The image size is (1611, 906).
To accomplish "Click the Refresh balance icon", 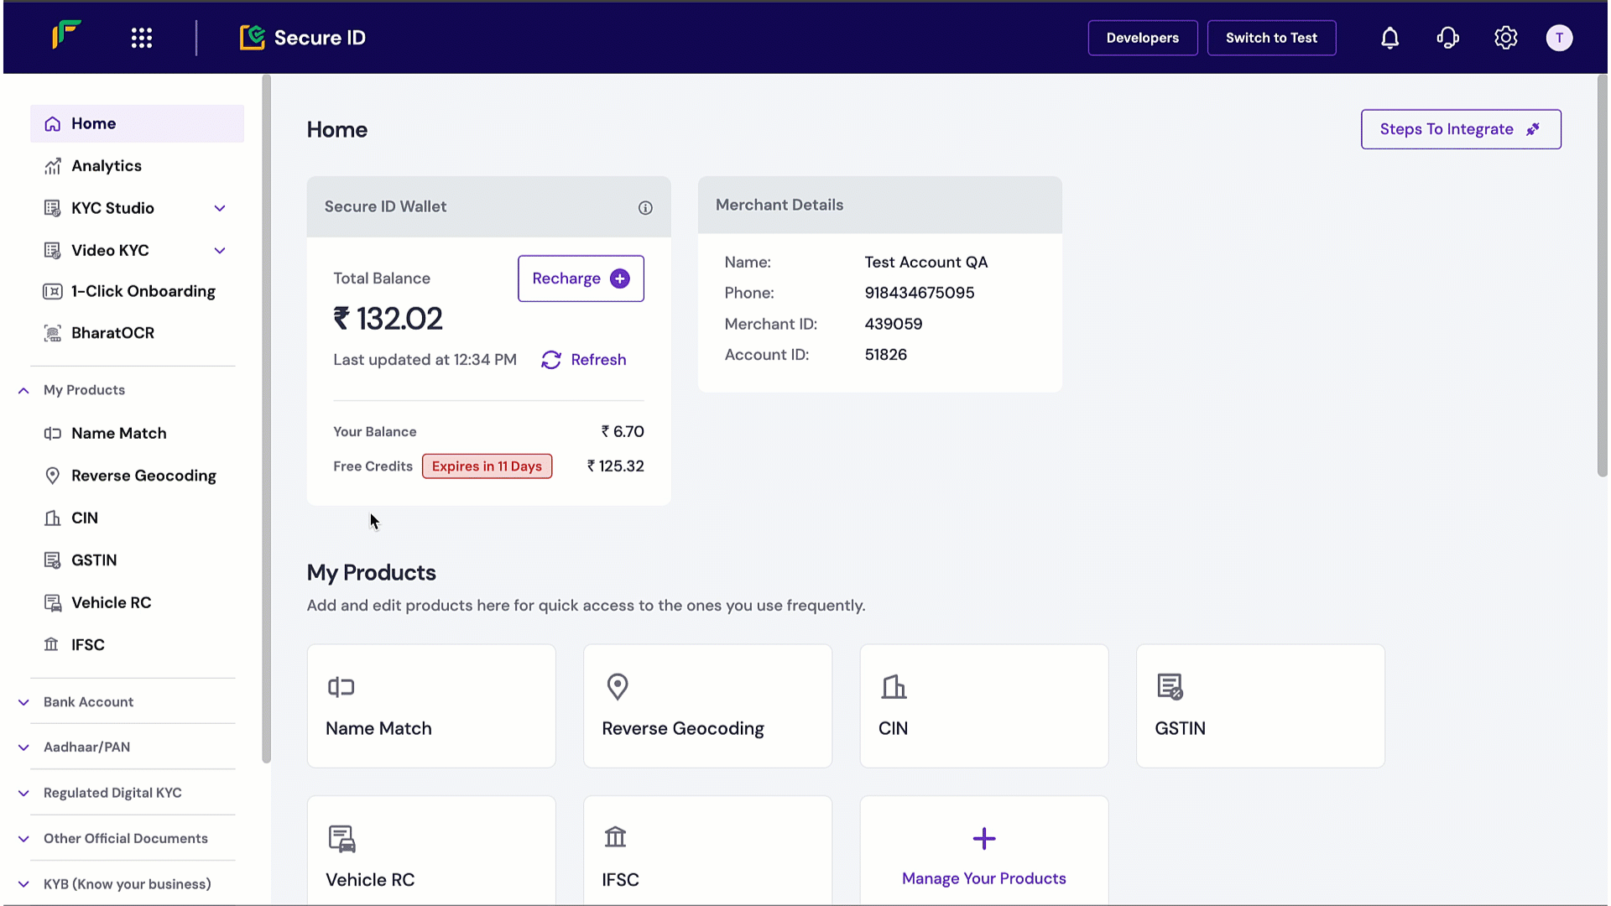I will (551, 360).
